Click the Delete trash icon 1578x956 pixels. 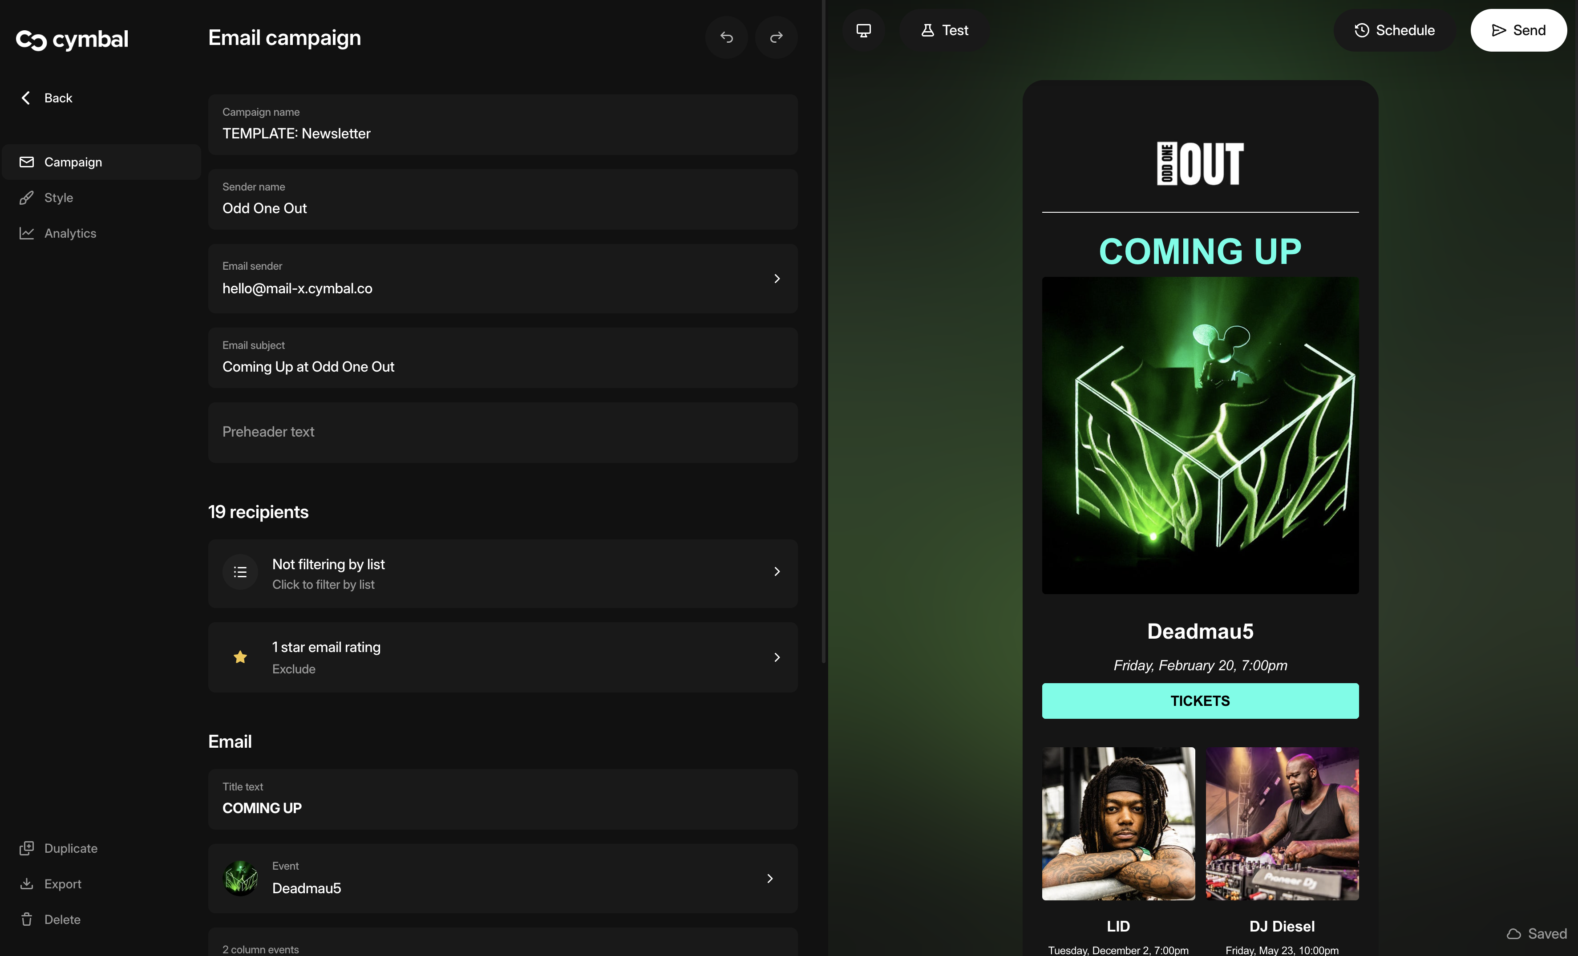26,920
